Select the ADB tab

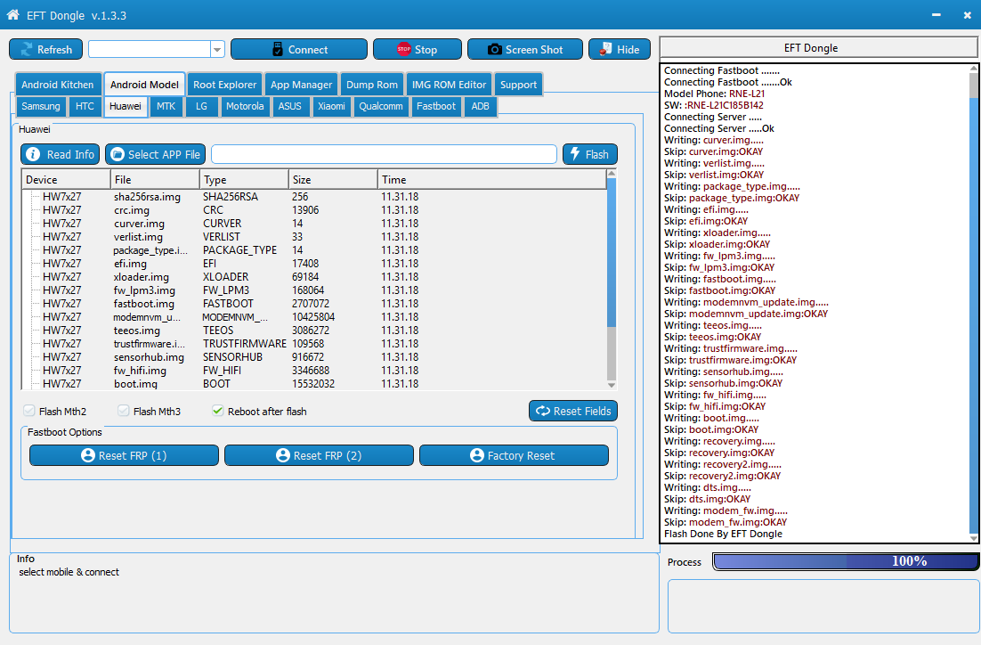[x=480, y=106]
